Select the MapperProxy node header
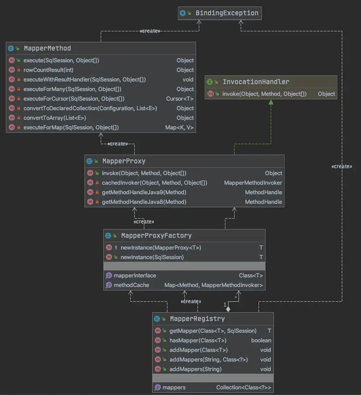Screen dimensions: 361x395 point(184,161)
